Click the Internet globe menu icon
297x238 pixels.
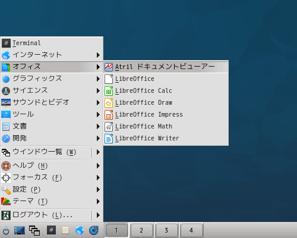point(6,55)
